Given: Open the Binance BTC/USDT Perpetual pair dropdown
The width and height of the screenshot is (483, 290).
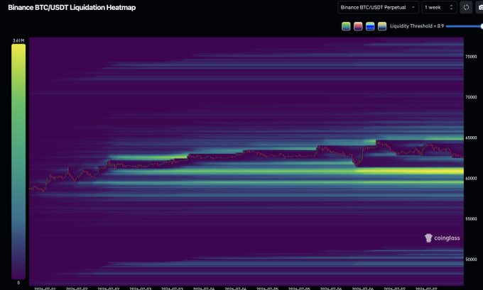Looking at the screenshot, I should [x=378, y=7].
